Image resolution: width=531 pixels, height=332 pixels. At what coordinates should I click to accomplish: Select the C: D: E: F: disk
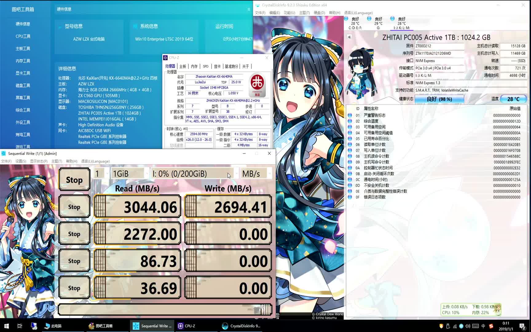click(x=355, y=23)
